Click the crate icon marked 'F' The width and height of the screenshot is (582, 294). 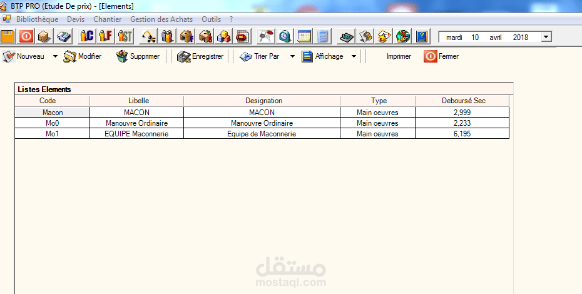(x=186, y=36)
